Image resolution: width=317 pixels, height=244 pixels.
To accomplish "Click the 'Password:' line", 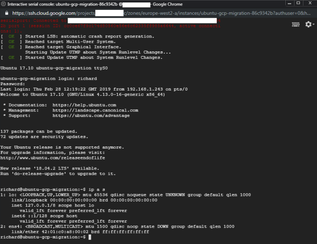I will [12, 84].
